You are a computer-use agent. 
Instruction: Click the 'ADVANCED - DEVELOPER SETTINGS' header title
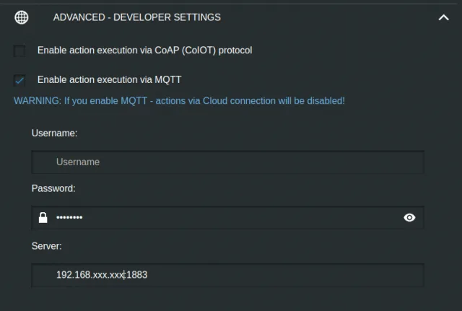[x=137, y=17]
